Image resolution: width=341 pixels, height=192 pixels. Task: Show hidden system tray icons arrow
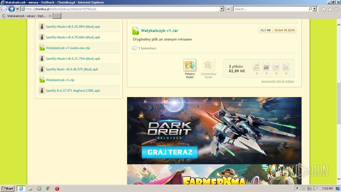297,189
